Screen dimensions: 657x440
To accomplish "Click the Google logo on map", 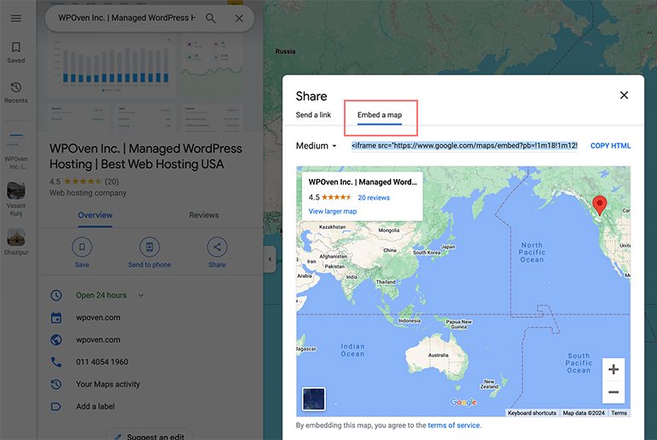I will pyautogui.click(x=463, y=402).
